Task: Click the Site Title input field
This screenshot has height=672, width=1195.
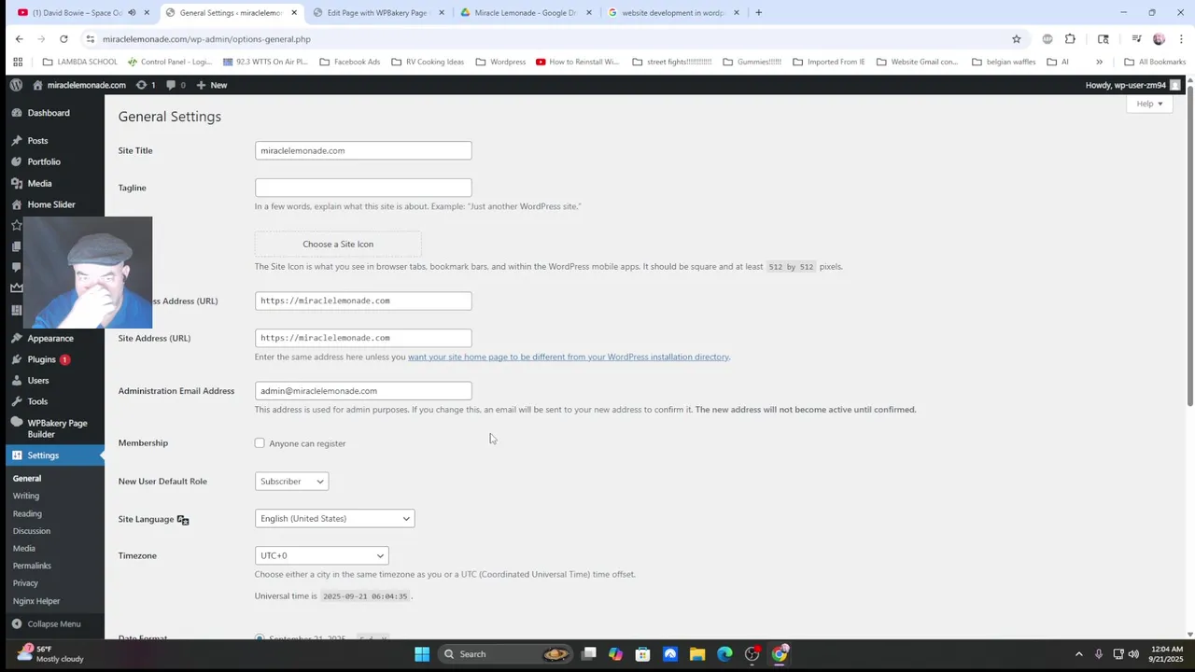Action: point(363,150)
